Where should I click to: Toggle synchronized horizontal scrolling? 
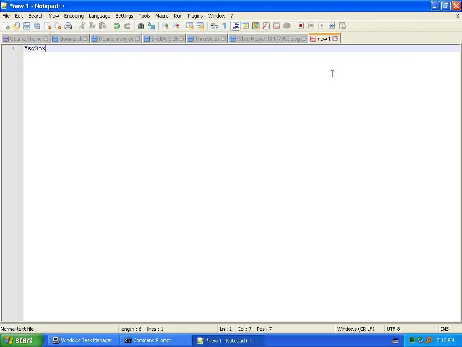tap(200, 26)
